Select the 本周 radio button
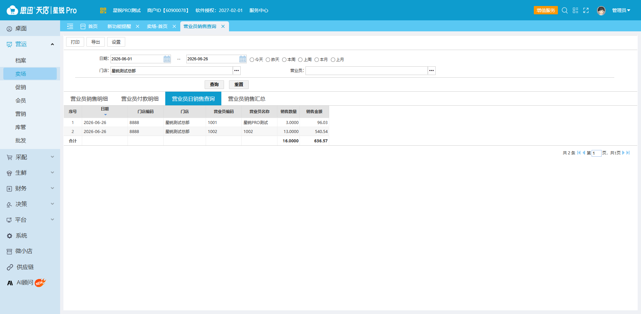 coord(284,60)
